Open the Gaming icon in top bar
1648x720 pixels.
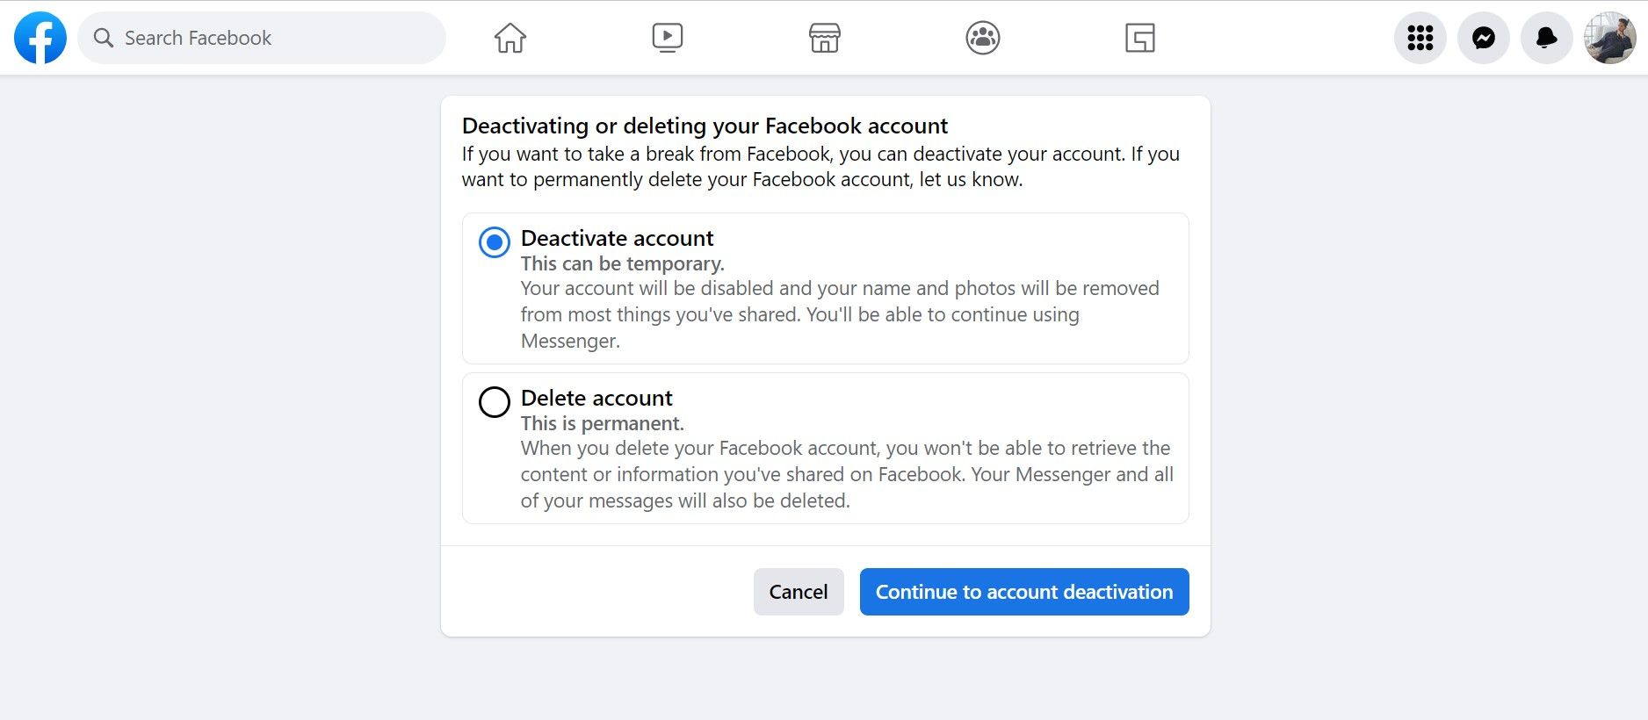pyautogui.click(x=1139, y=38)
